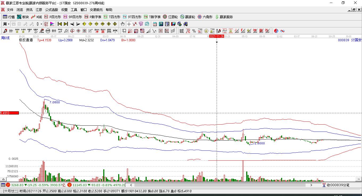The width and height of the screenshot is (362, 196).
Task: Open the 交易委托 menu
Action: coord(96,10)
